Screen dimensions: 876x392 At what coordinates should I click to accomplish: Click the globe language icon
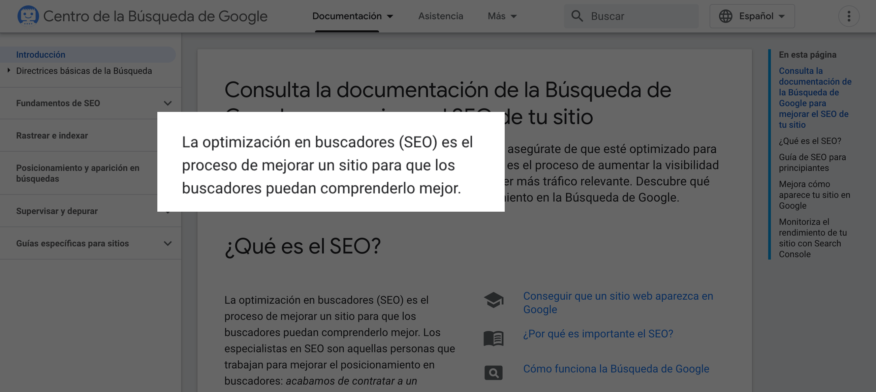[725, 16]
